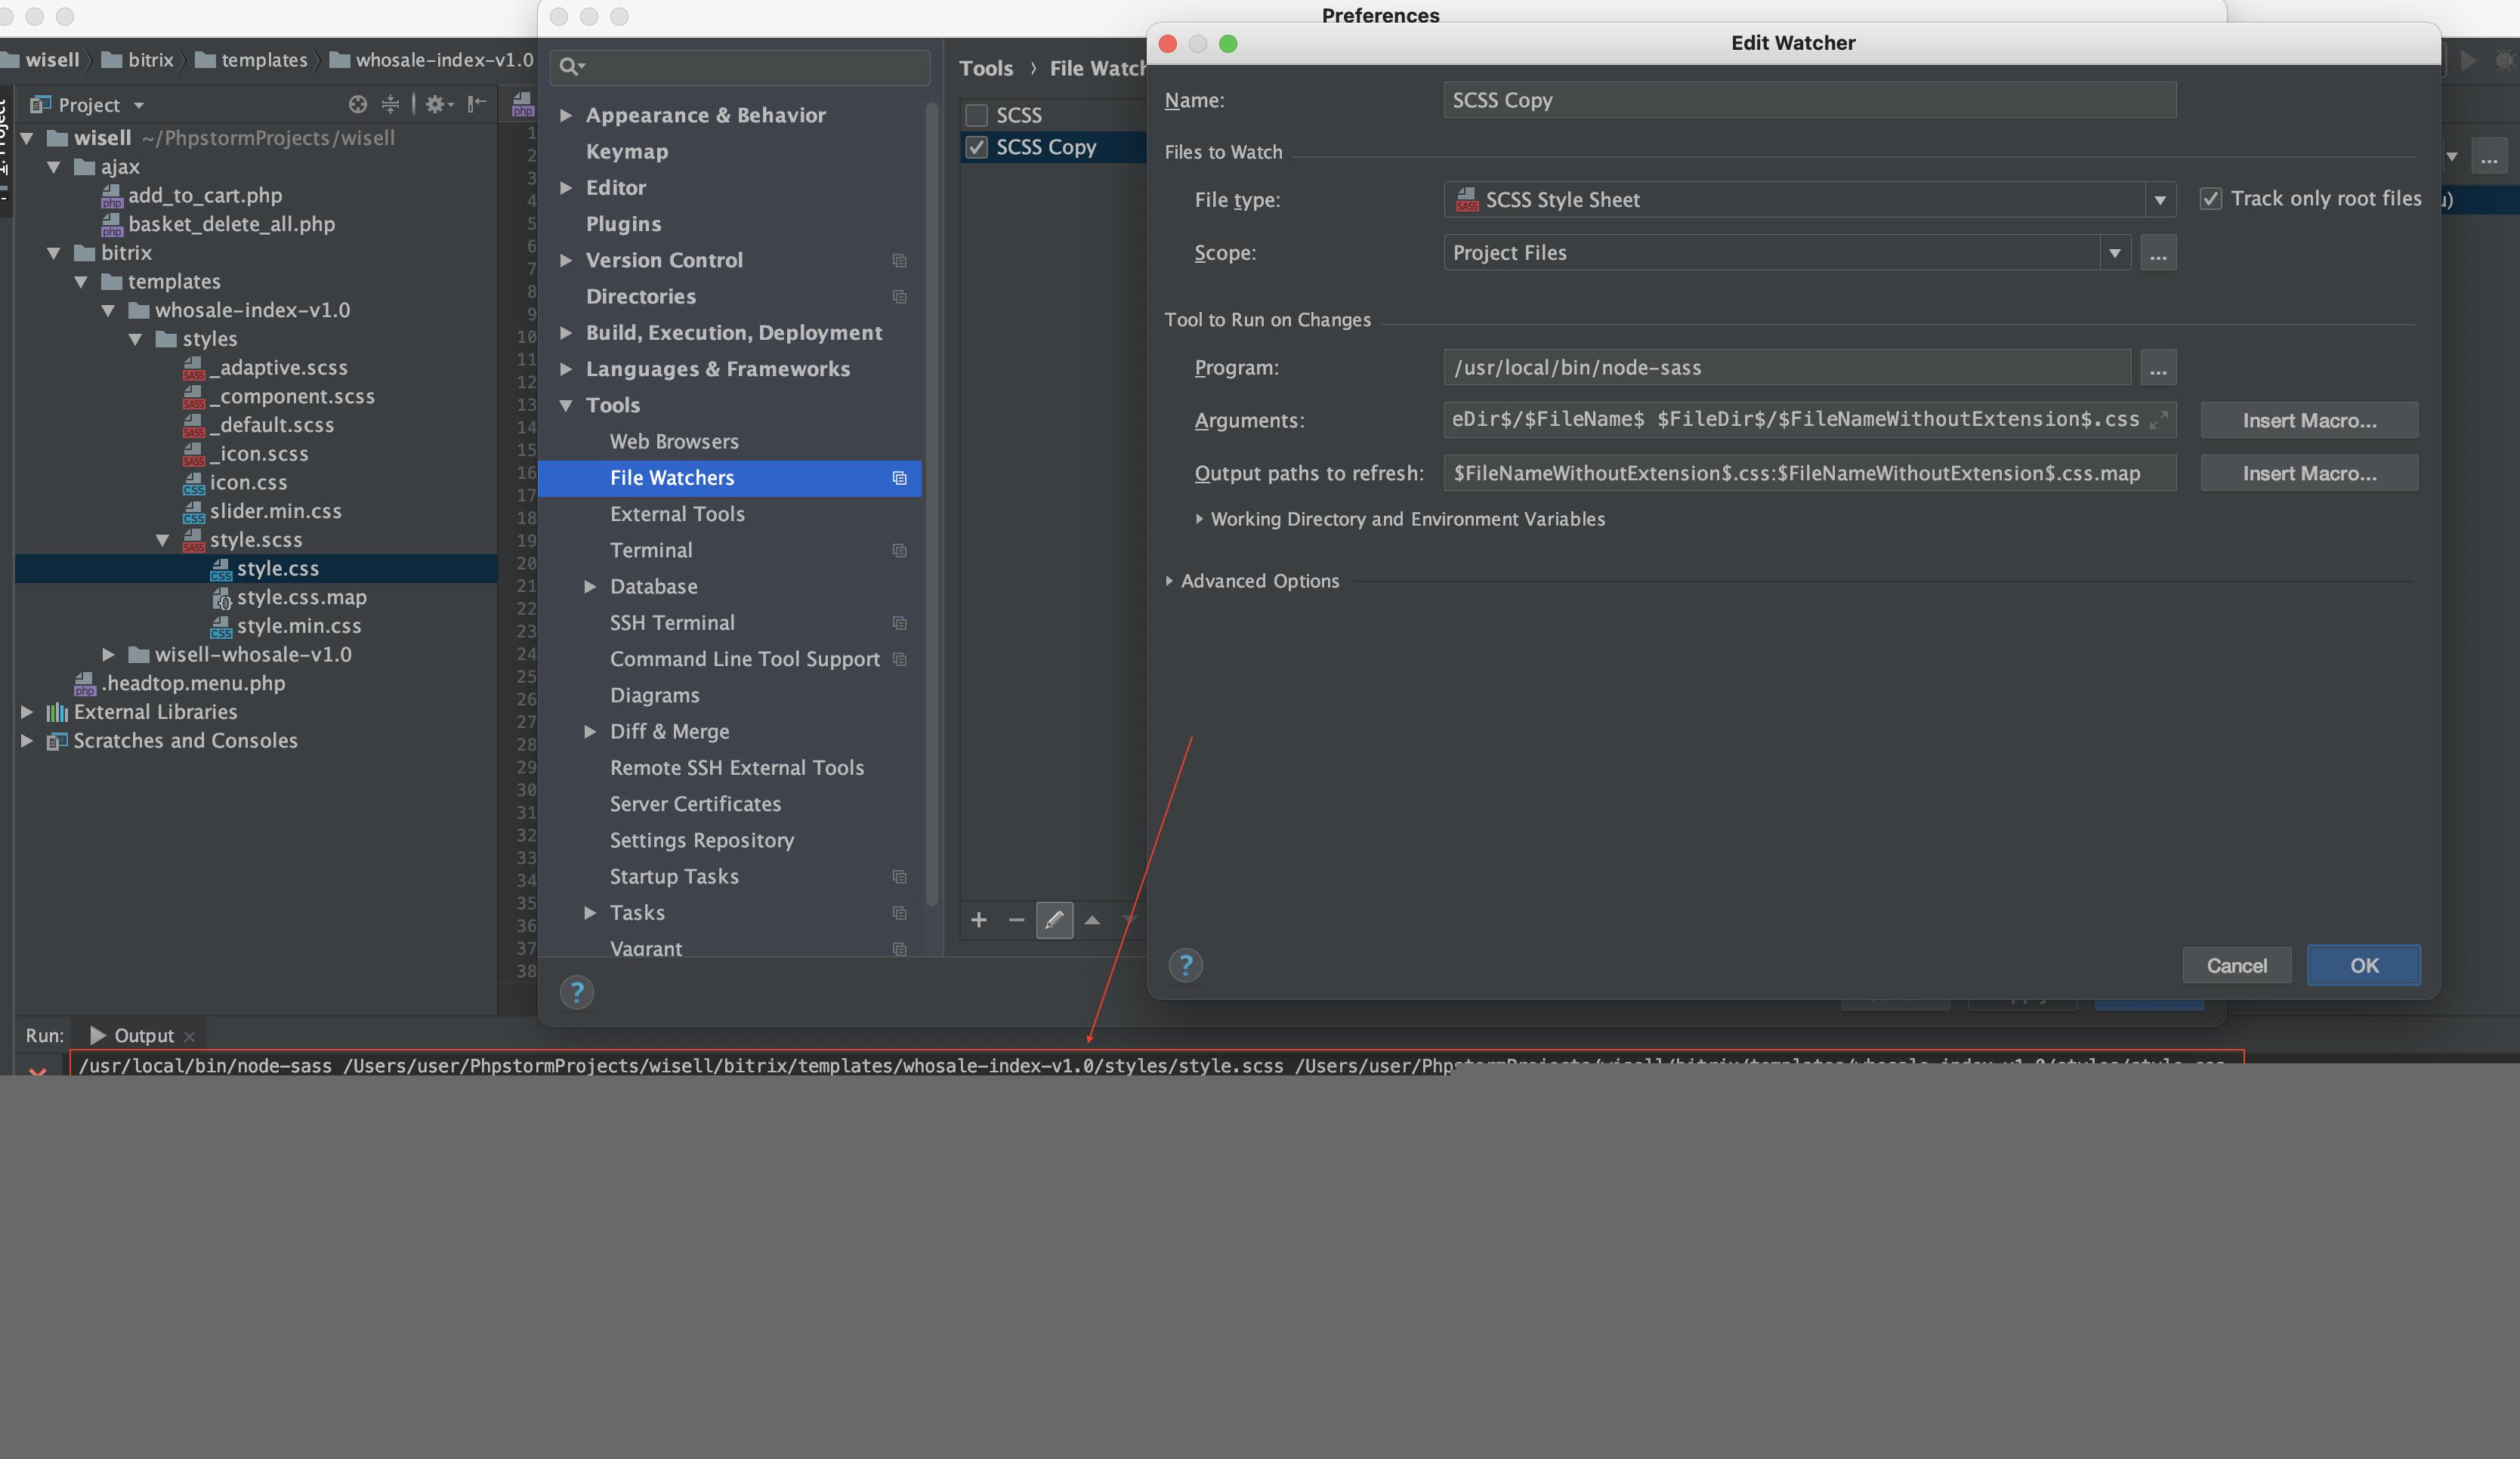Open Web Browsers settings item

(674, 441)
